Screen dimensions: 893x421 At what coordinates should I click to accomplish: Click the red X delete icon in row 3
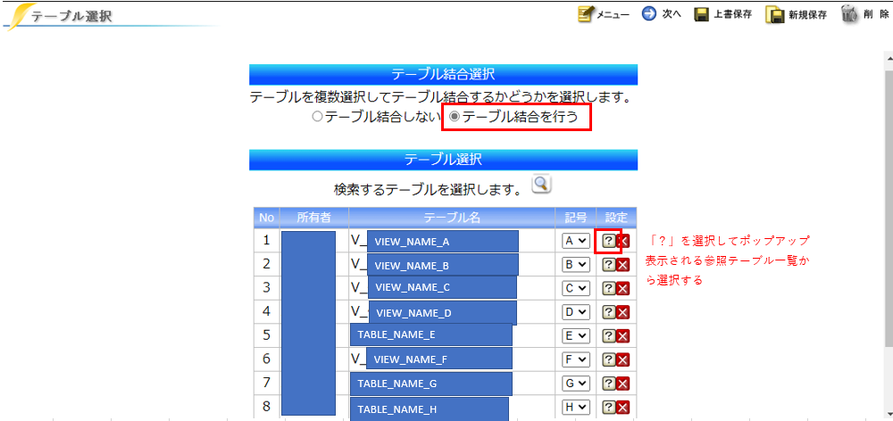pos(623,289)
